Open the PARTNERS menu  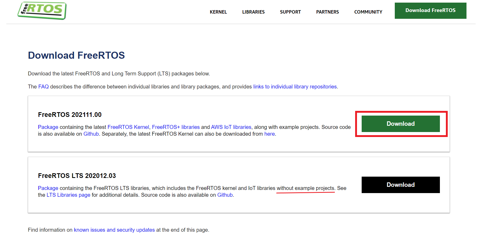pyautogui.click(x=327, y=12)
